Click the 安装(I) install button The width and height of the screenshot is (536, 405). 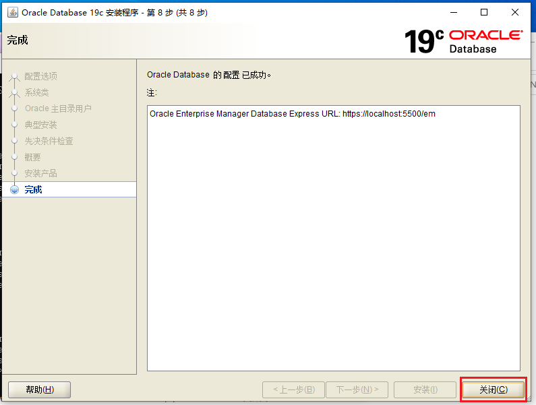[x=425, y=390]
